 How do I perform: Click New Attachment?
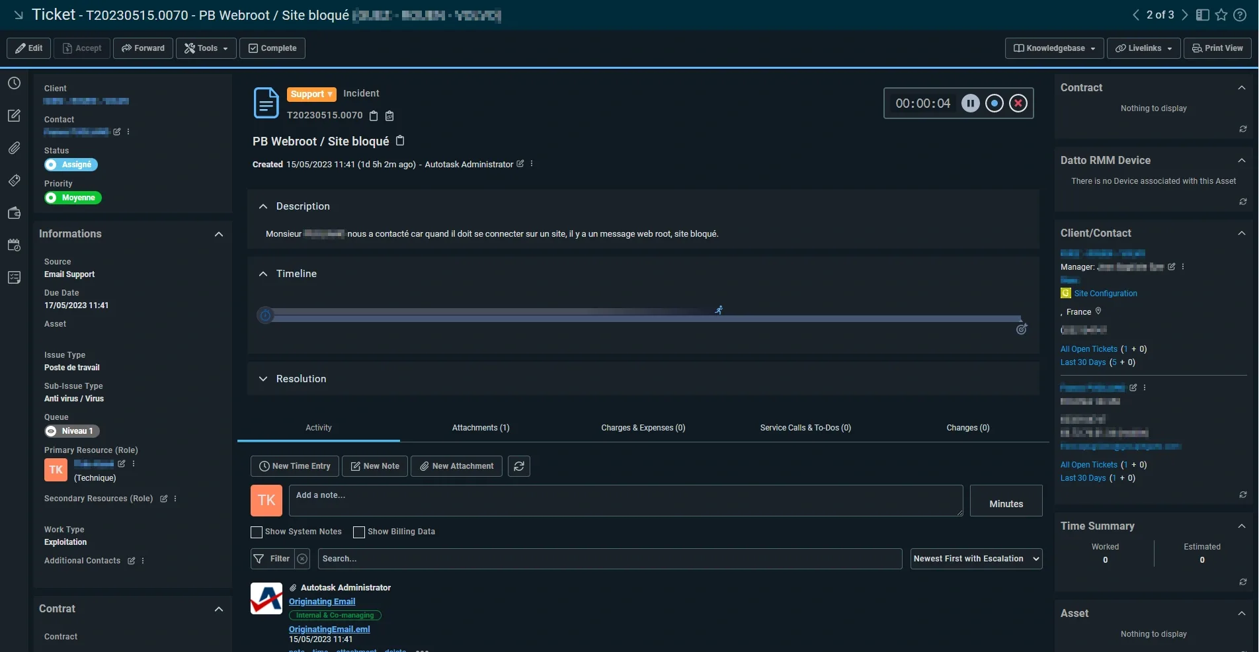pyautogui.click(x=457, y=466)
